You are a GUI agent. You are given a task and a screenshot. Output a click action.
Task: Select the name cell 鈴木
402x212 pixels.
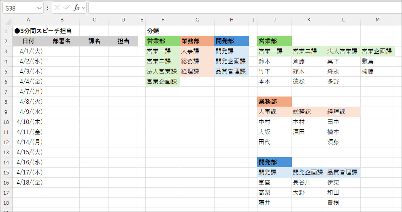[x=274, y=61]
